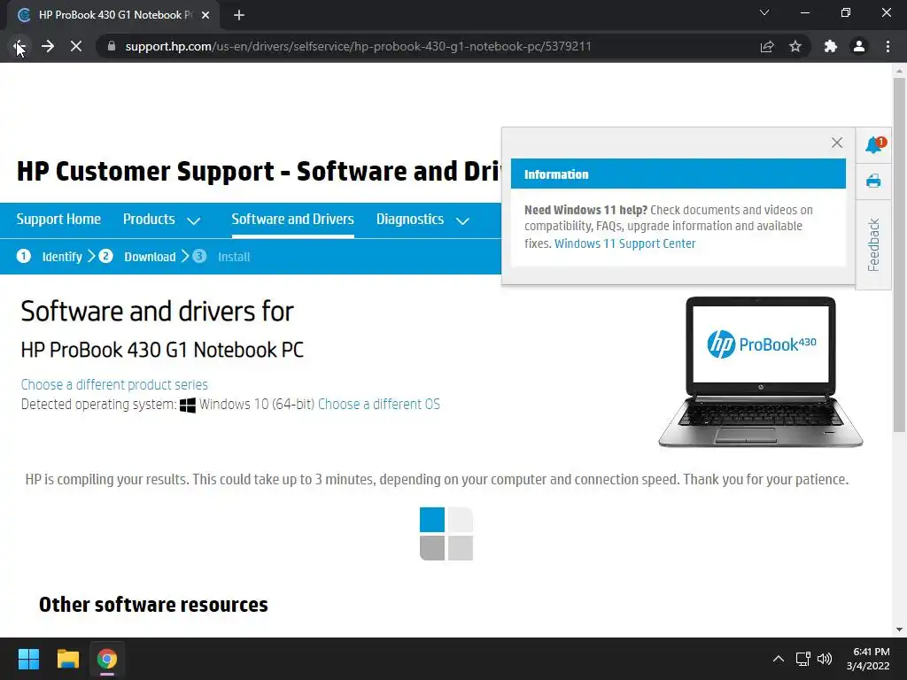The image size is (907, 680).
Task: Open the Products menu
Action: tap(149, 220)
